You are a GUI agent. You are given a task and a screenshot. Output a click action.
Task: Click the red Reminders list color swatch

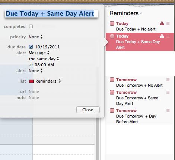31,81
